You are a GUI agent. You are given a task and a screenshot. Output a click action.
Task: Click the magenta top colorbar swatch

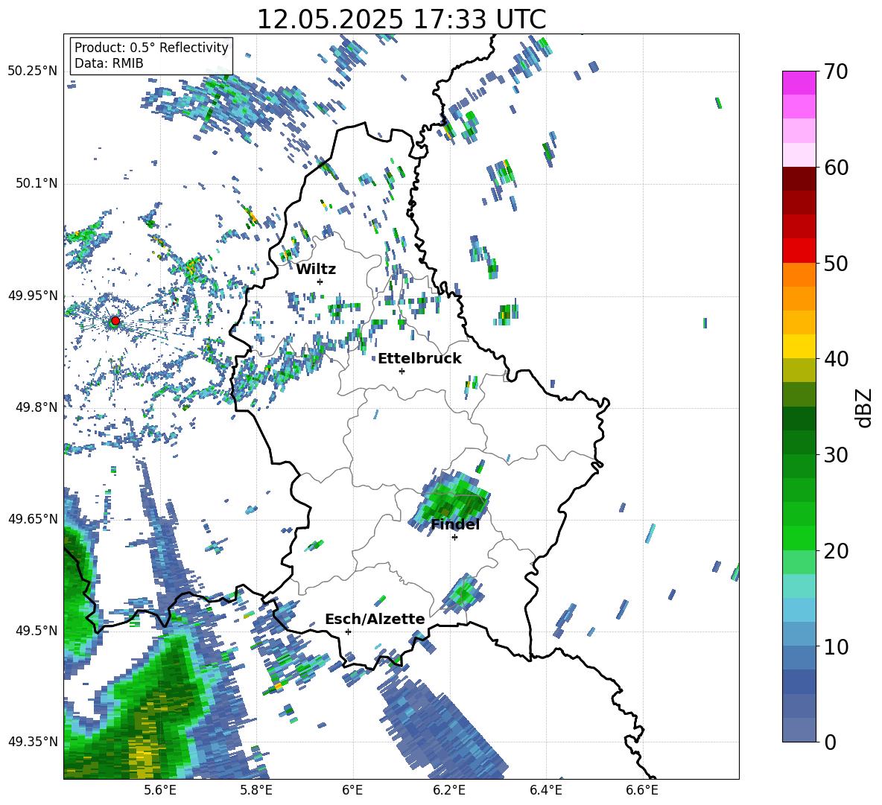click(x=799, y=83)
